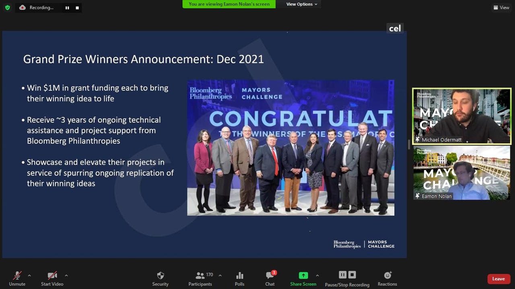Click pause icon in Pause/Stop Recording
This screenshot has height=289, width=515.
coord(342,275)
